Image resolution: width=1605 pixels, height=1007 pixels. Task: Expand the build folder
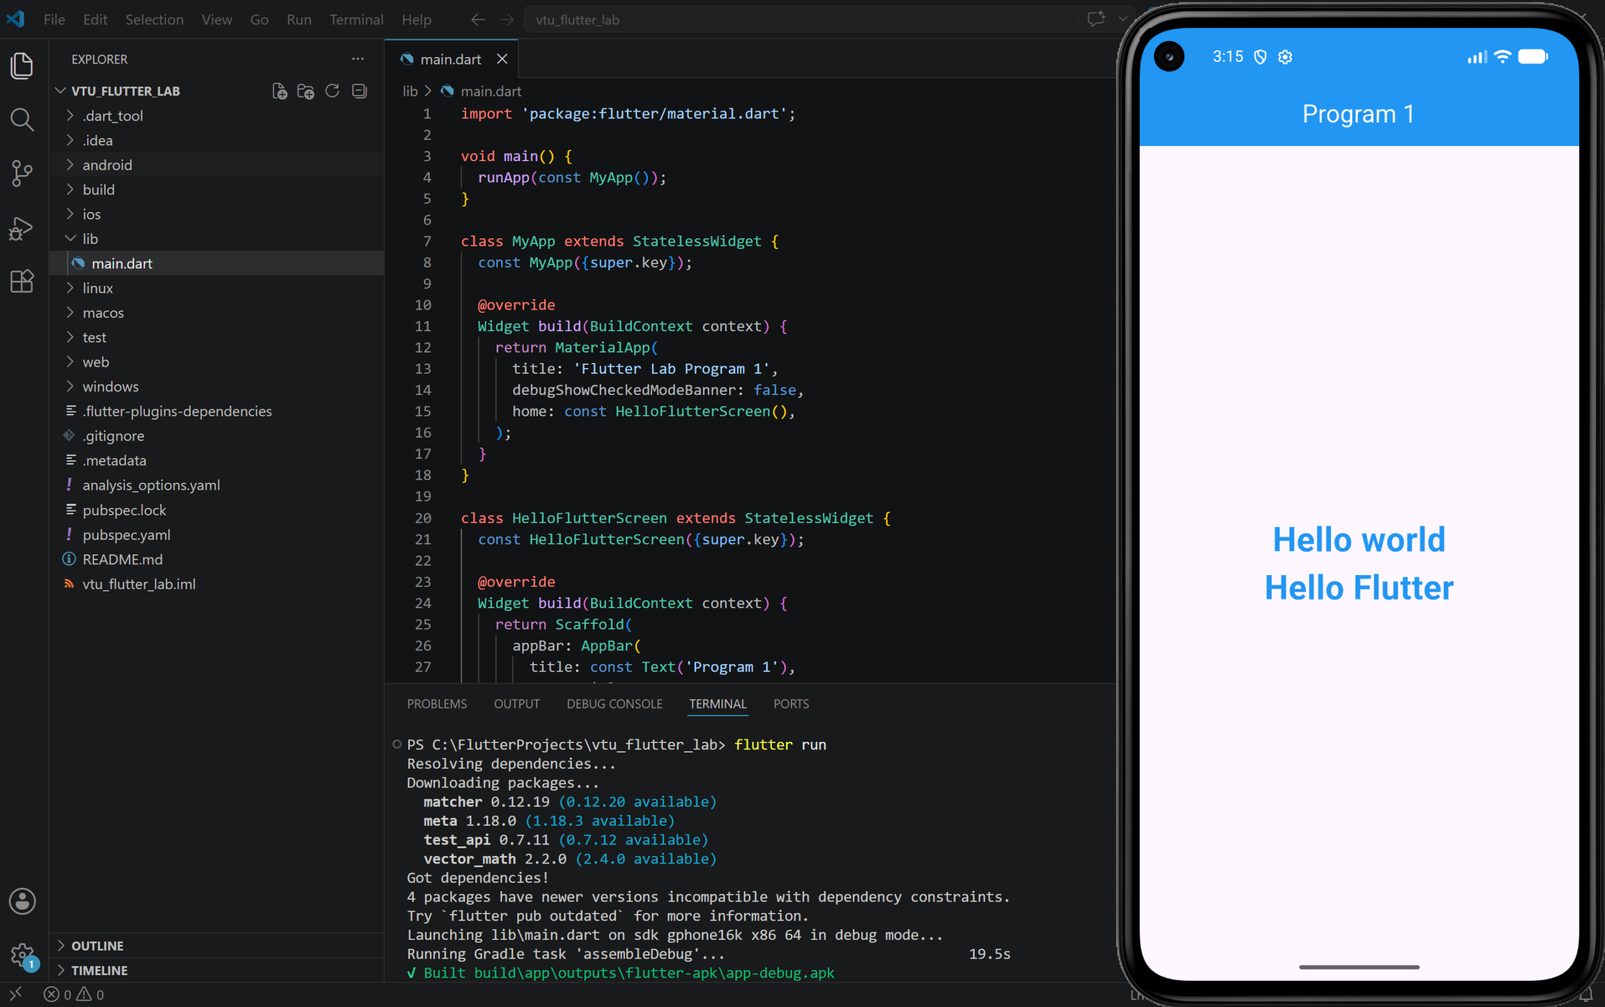tap(98, 190)
